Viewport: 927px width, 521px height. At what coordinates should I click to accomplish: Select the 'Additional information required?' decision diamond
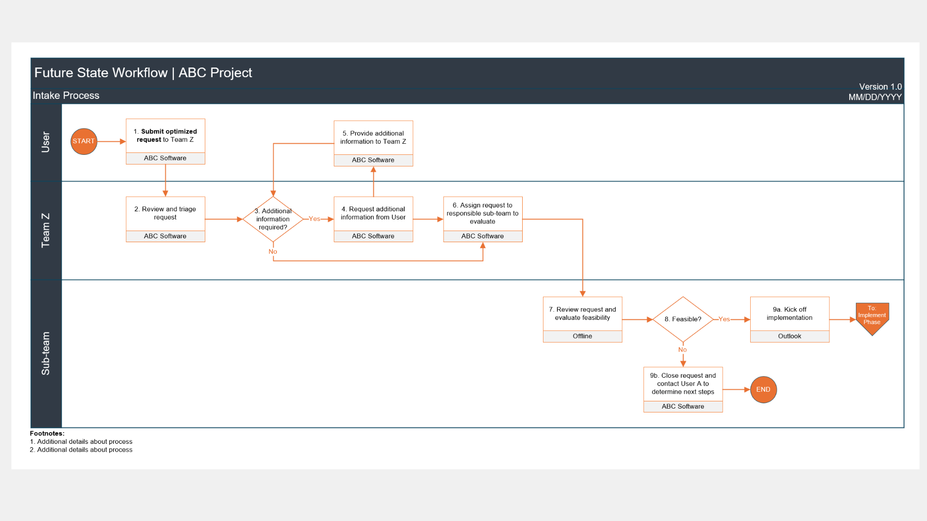(273, 219)
